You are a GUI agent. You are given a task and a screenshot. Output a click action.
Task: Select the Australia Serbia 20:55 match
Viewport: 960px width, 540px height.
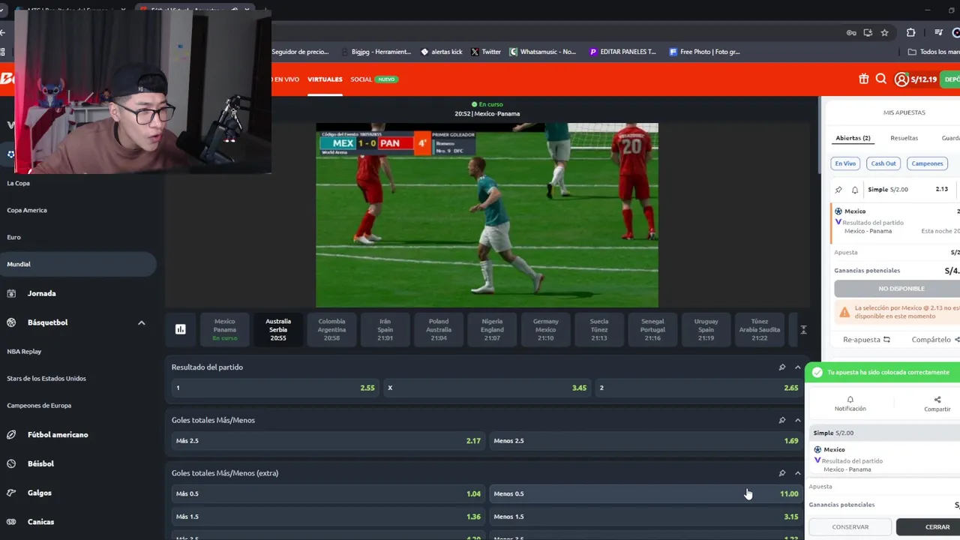(278, 329)
